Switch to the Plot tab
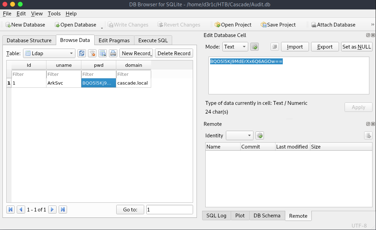Viewport: 376px width, 230px height. (240, 216)
